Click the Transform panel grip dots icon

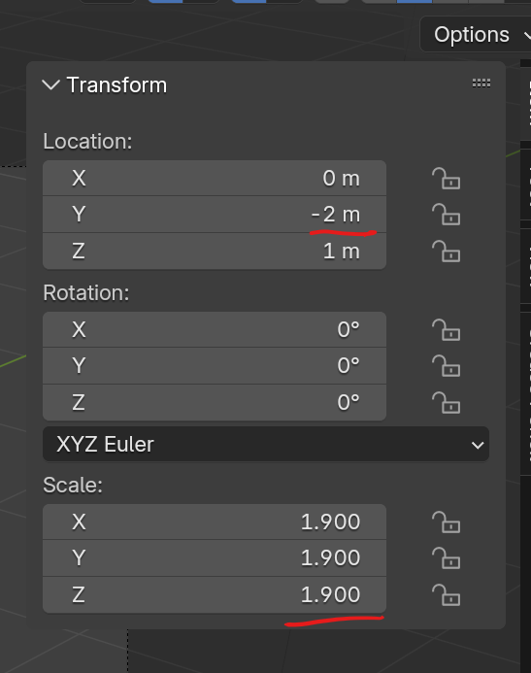pyautogui.click(x=481, y=83)
